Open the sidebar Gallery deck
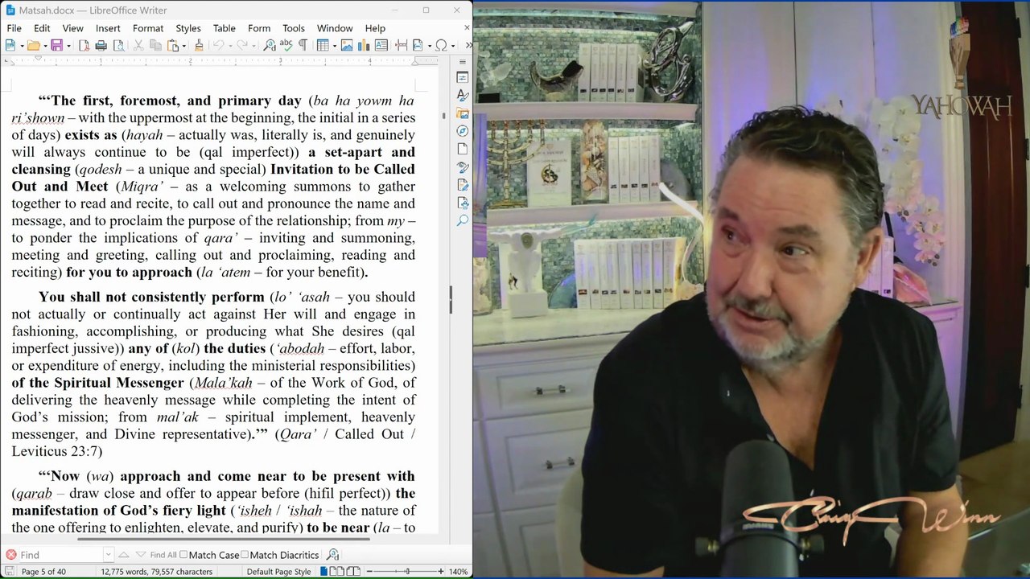 tap(463, 113)
